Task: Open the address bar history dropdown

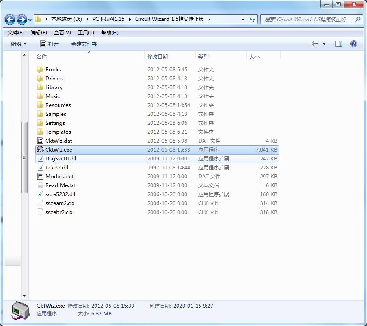Action: pyautogui.click(x=243, y=19)
